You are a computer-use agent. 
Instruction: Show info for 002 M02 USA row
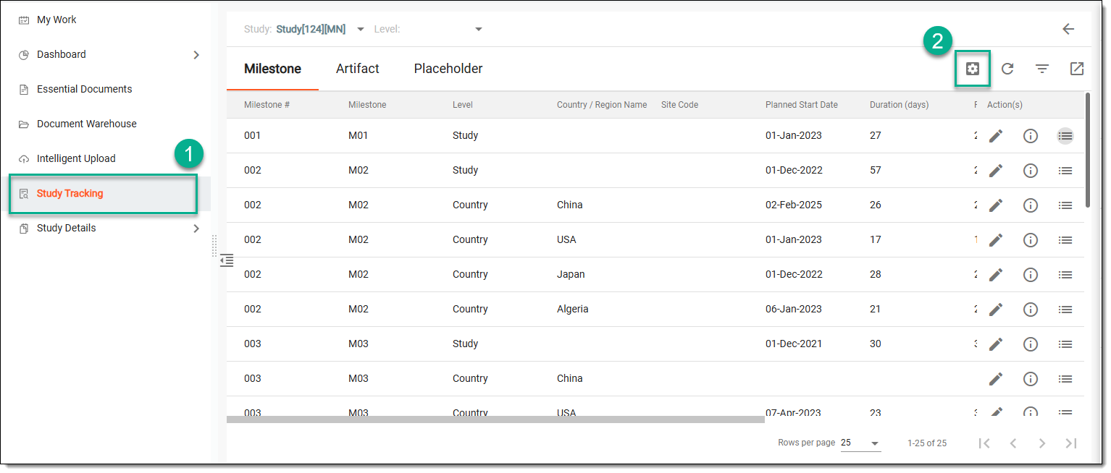tap(1031, 240)
